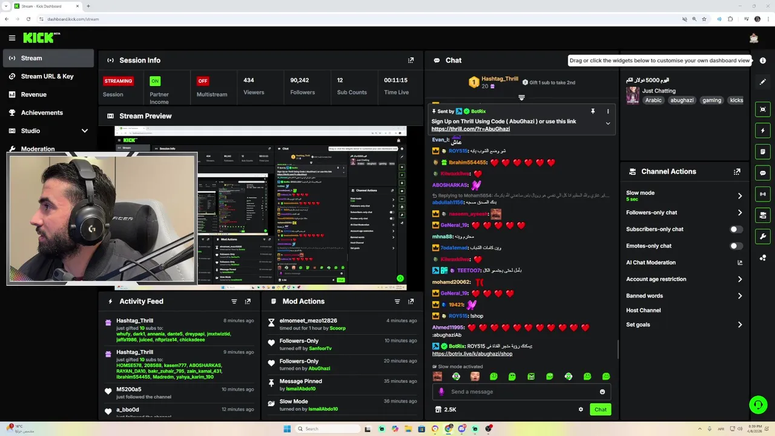Image resolution: width=775 pixels, height=436 pixels.
Task: Open pinned message three-dot menu
Action: coord(608,111)
